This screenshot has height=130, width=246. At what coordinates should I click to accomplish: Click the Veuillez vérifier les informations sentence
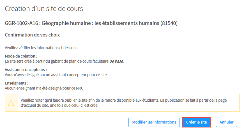42,48
